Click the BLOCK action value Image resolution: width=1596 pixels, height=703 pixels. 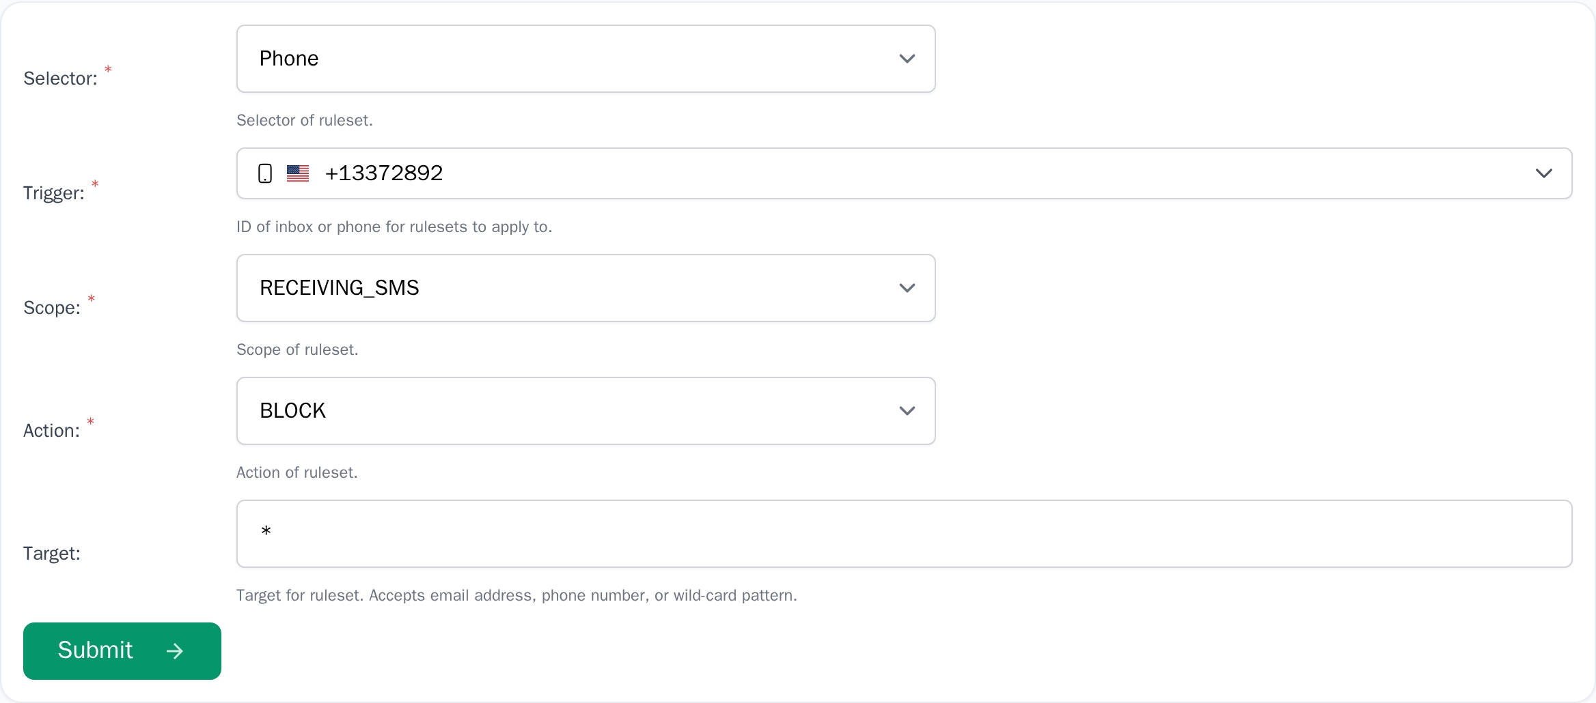coord(292,411)
